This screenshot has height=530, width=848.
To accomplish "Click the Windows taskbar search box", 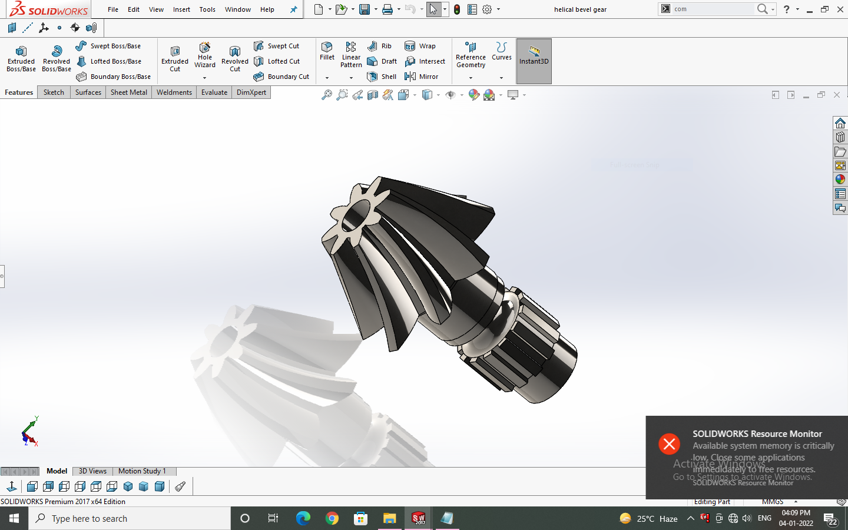I will click(130, 518).
